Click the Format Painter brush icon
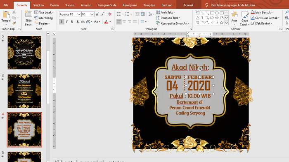The width and height of the screenshot is (289, 162). click(x=14, y=23)
